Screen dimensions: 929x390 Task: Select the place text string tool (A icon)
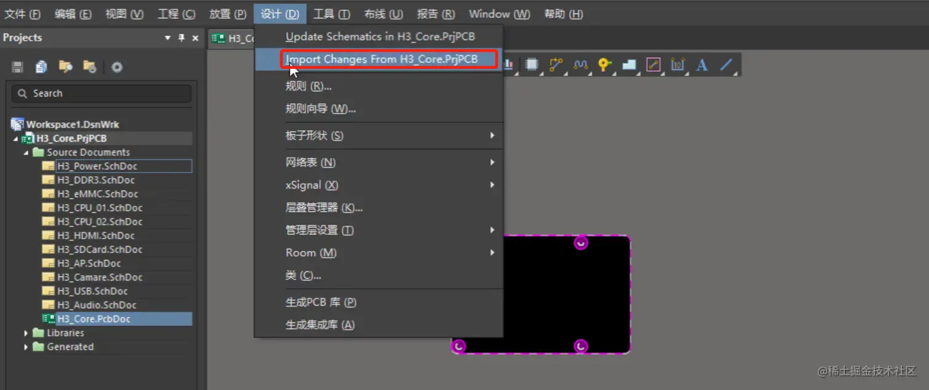702,64
